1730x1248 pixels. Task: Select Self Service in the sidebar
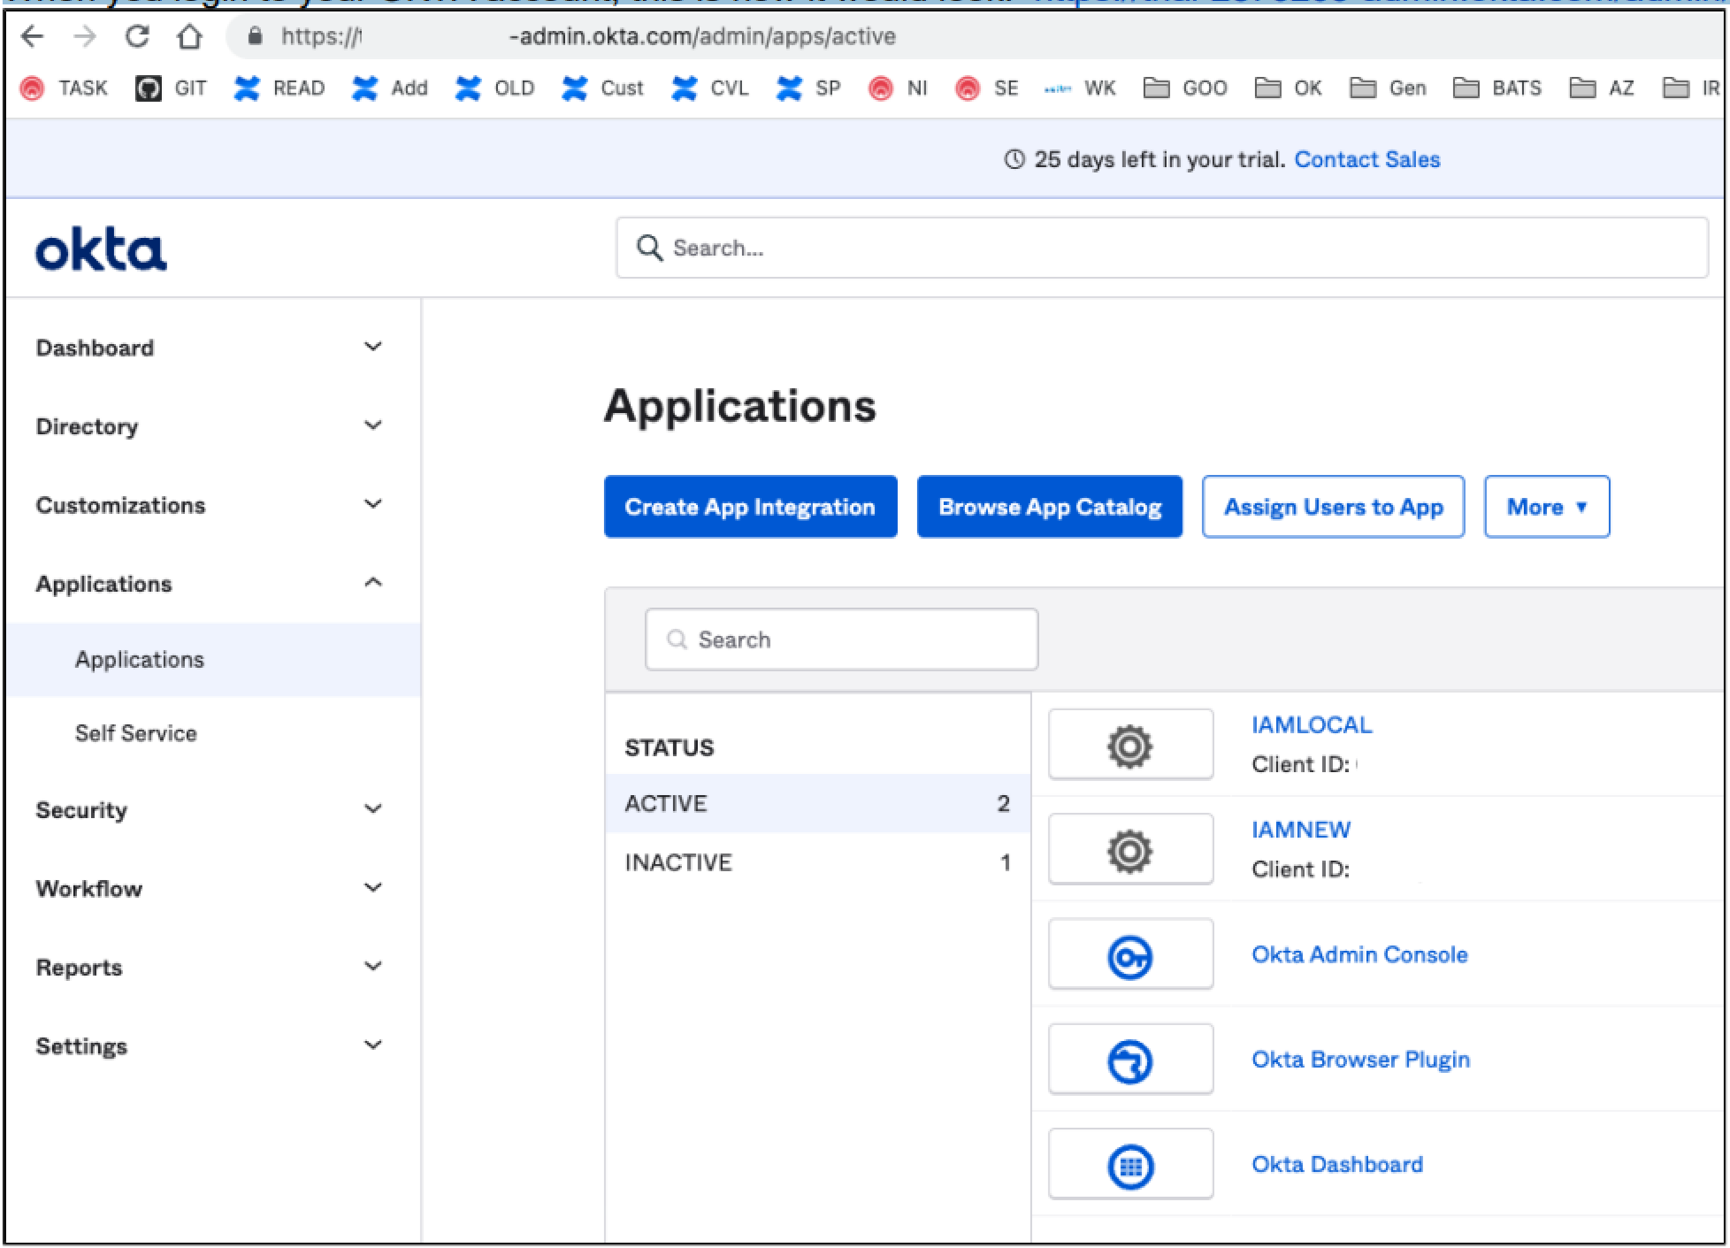(x=136, y=733)
